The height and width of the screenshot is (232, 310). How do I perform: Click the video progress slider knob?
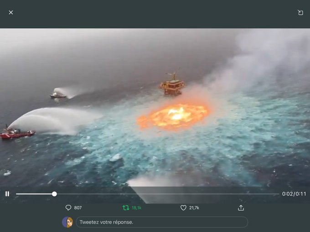tap(54, 194)
